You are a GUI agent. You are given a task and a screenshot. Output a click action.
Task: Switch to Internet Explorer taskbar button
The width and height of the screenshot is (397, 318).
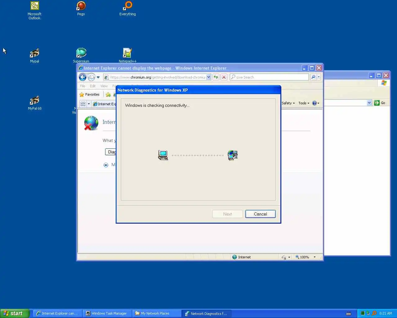pyautogui.click(x=57, y=313)
